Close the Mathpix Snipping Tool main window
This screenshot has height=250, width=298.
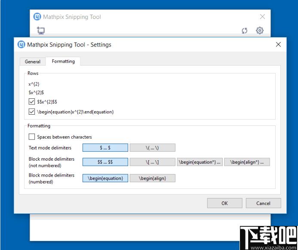click(x=262, y=17)
